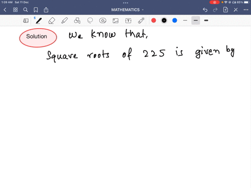Close editing mode with the X icon
251x188 pixels.
point(236,10)
